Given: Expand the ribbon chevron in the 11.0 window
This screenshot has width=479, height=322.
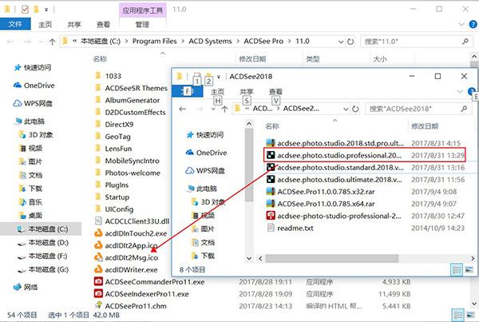Looking at the screenshot, I should click(x=461, y=24).
